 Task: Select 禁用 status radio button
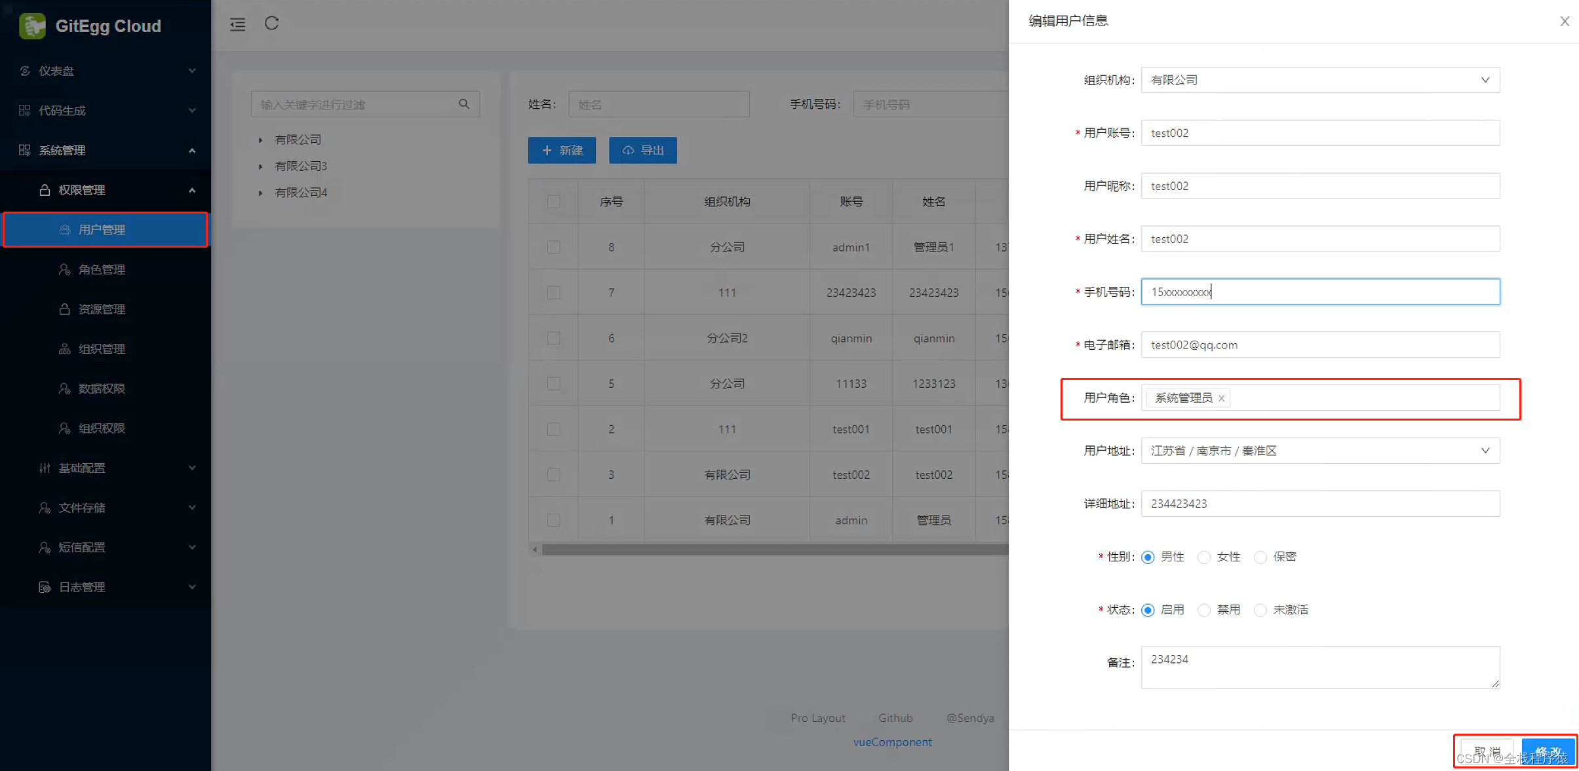1203,611
